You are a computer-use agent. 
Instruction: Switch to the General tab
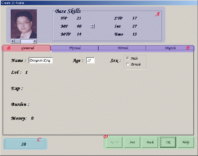27,48
